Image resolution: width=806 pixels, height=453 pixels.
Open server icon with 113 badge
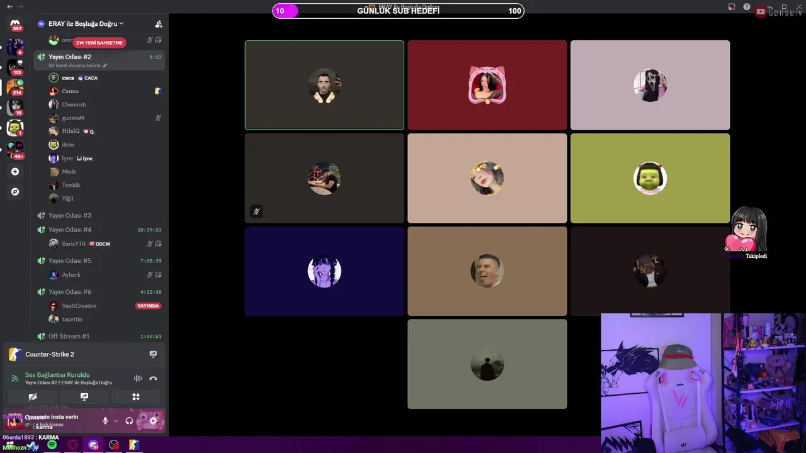click(x=15, y=67)
